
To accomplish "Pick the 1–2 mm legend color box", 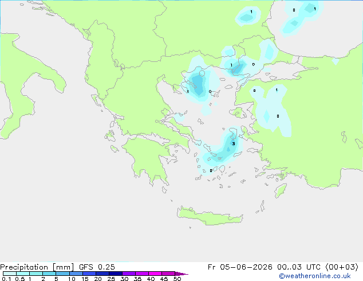I will coord(36,274).
